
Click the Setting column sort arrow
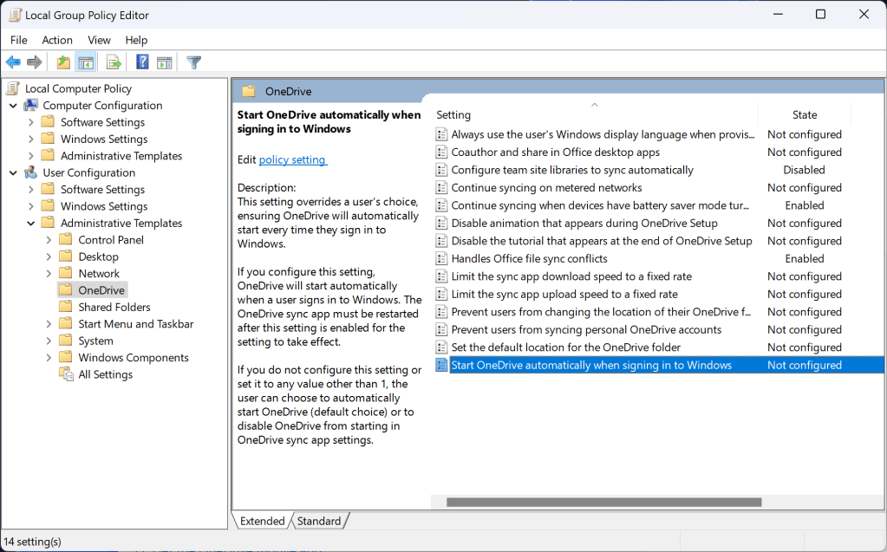point(595,104)
